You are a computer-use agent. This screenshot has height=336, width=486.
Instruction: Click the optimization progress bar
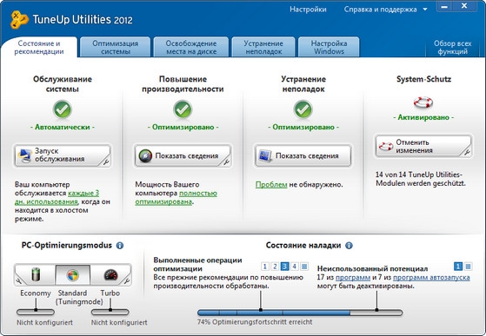300,313
